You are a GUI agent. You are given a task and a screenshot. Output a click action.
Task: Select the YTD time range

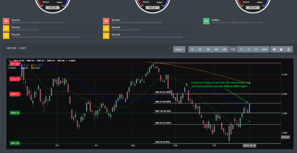click(x=233, y=49)
